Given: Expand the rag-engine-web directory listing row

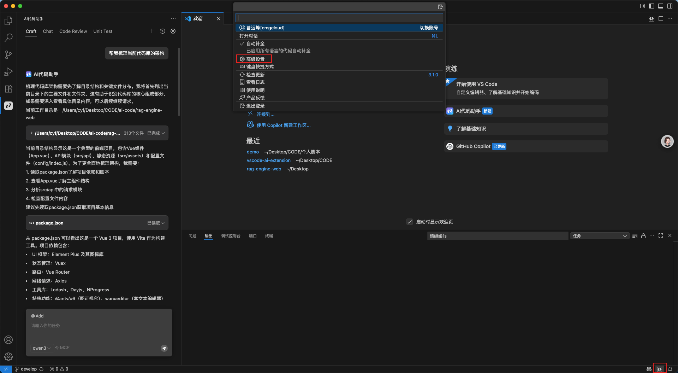Looking at the screenshot, I should pyautogui.click(x=97, y=133).
